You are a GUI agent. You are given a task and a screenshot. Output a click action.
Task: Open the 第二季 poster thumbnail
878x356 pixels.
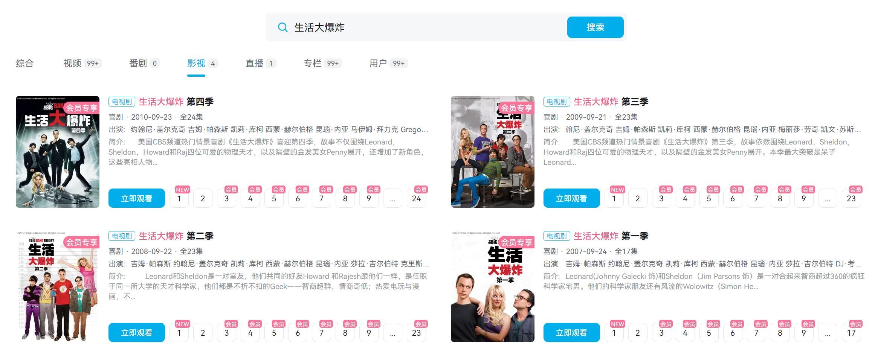point(58,286)
